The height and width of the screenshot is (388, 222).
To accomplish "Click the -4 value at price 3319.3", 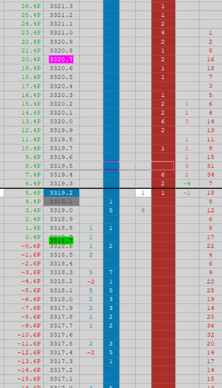I will coord(187,184).
